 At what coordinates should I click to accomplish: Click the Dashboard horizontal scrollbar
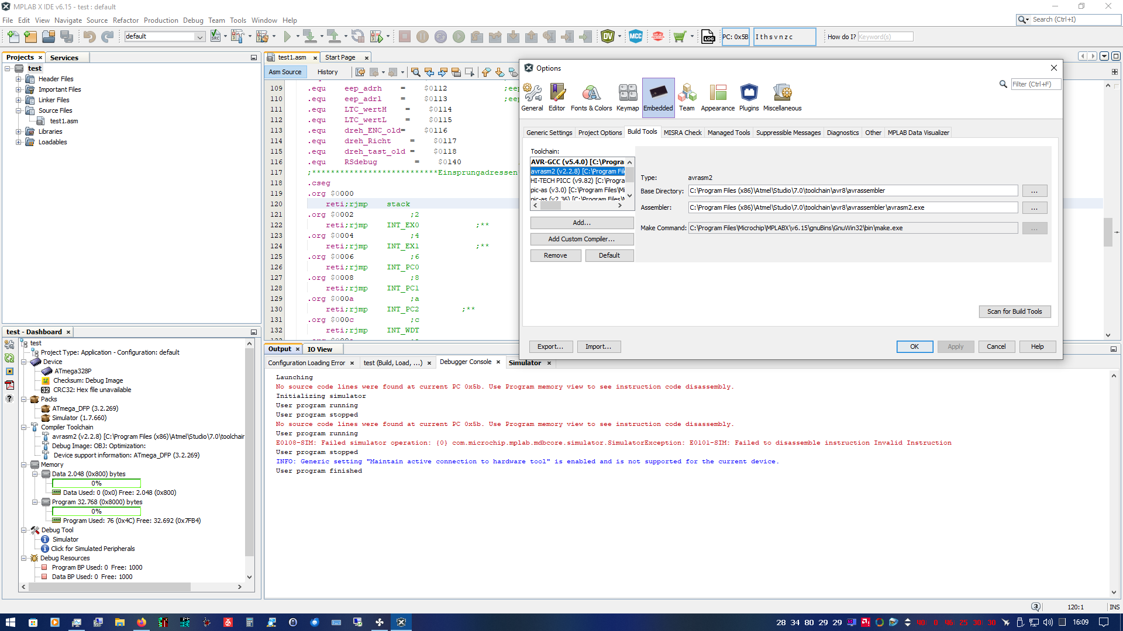[110, 587]
